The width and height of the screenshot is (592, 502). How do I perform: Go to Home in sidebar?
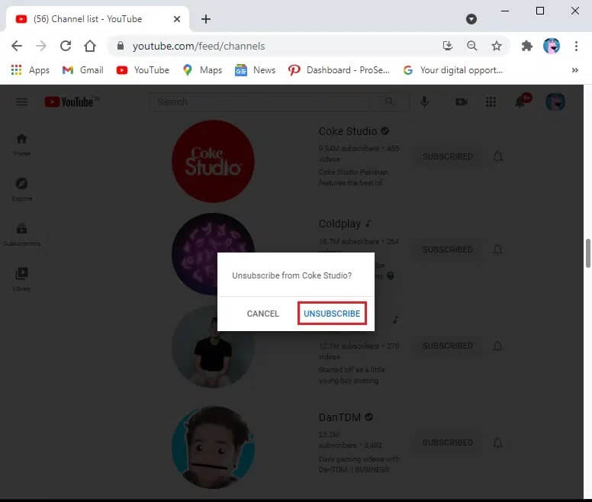click(22, 145)
